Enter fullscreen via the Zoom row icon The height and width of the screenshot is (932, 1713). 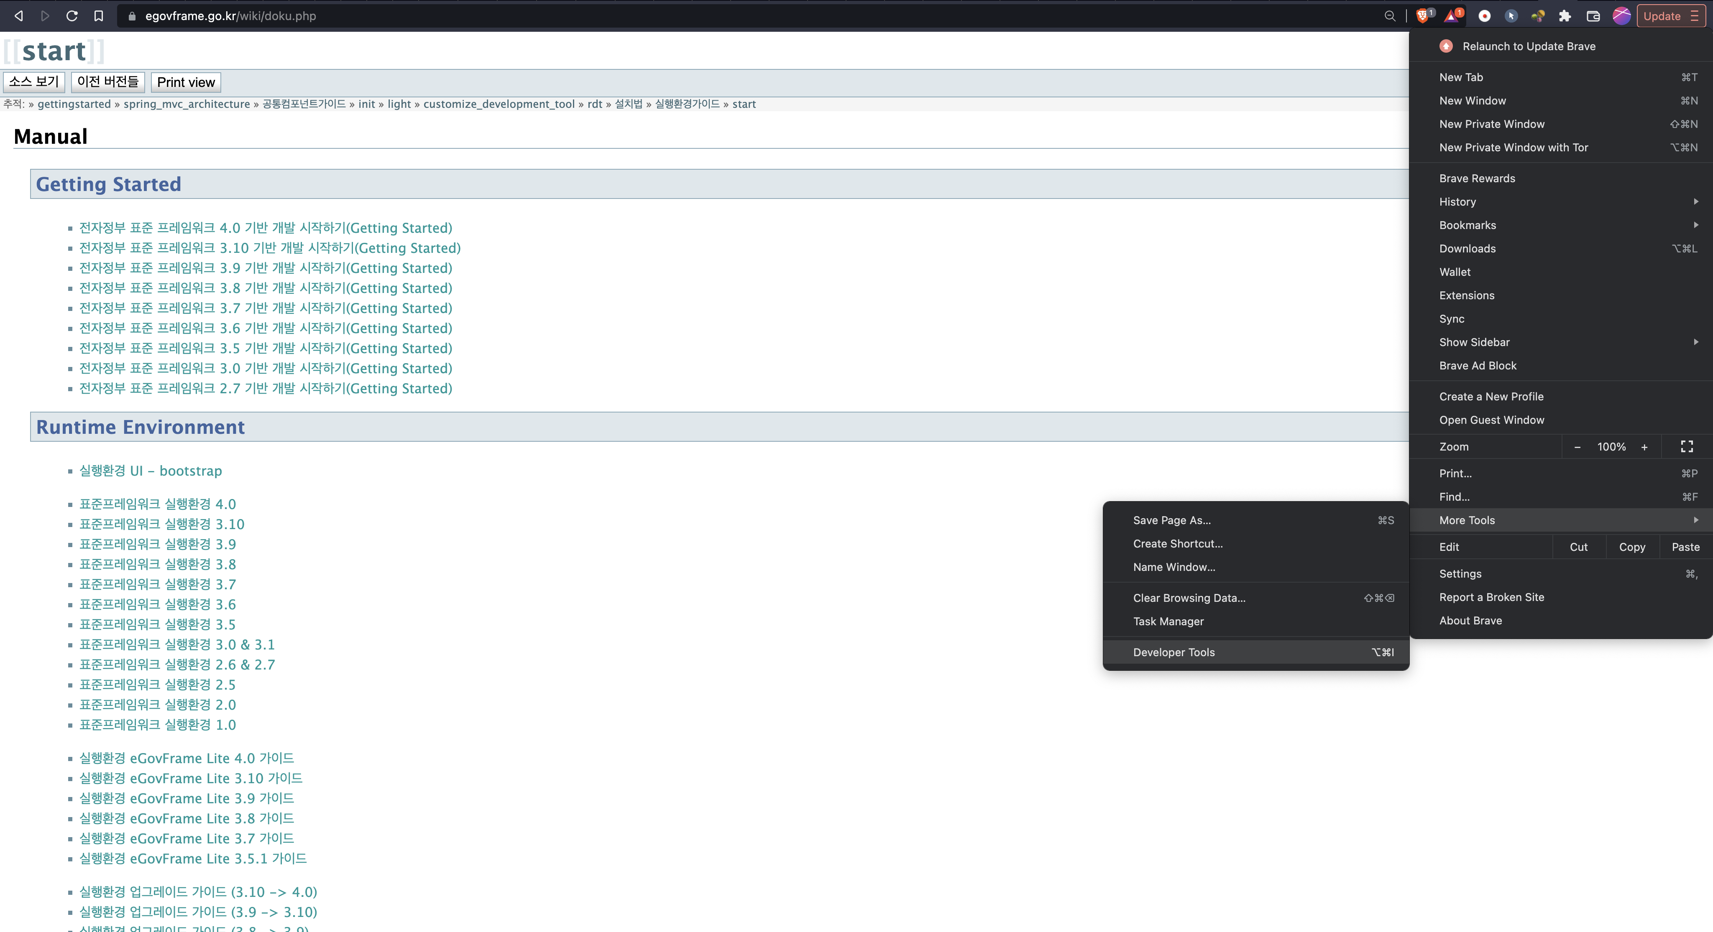[1686, 447]
